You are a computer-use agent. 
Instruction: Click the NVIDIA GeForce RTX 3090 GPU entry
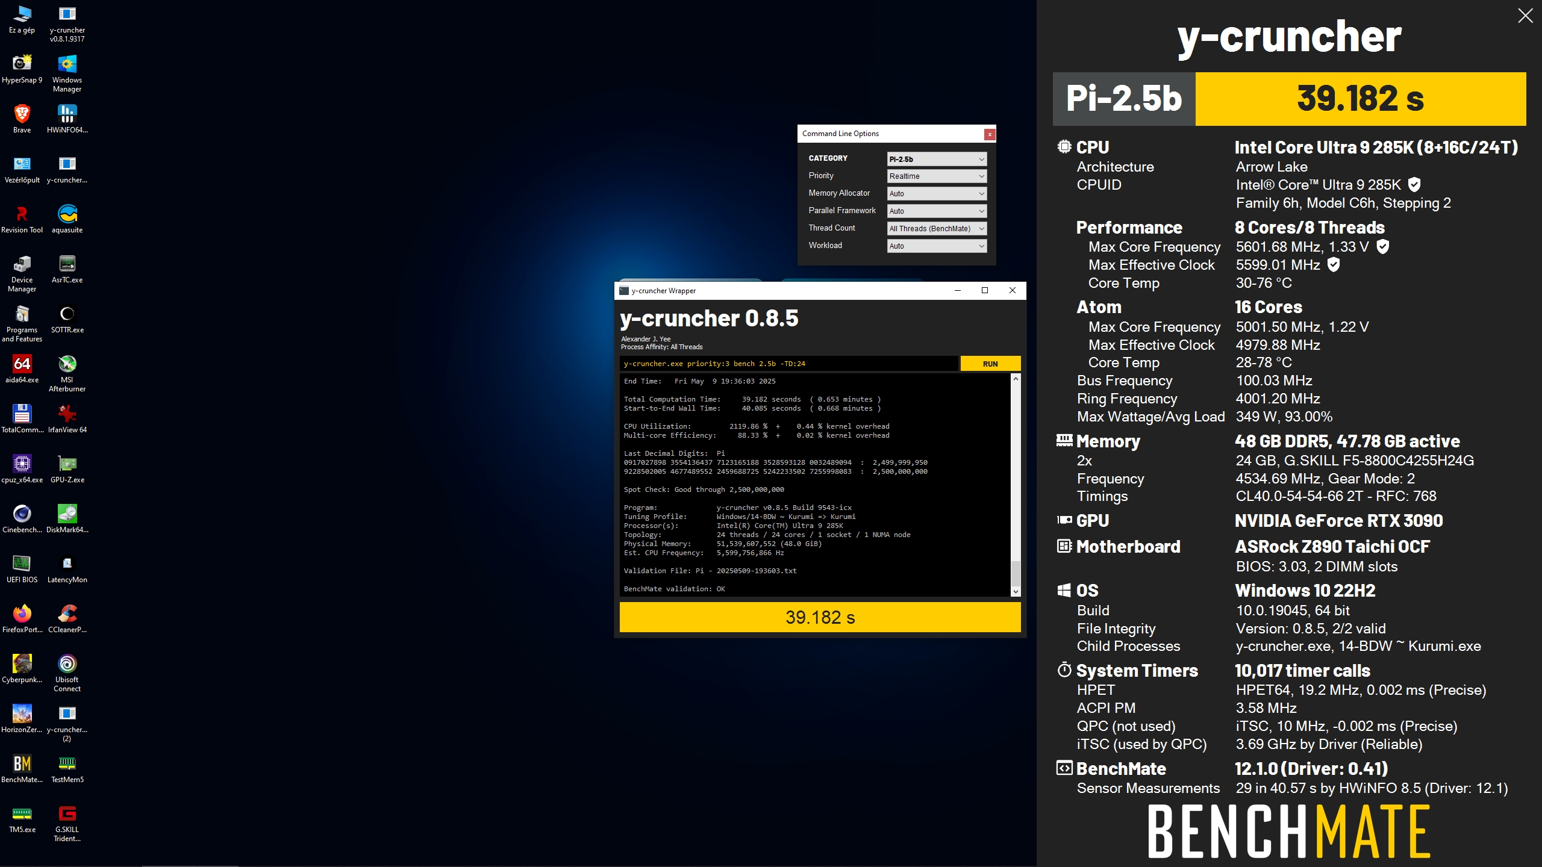(x=1338, y=521)
